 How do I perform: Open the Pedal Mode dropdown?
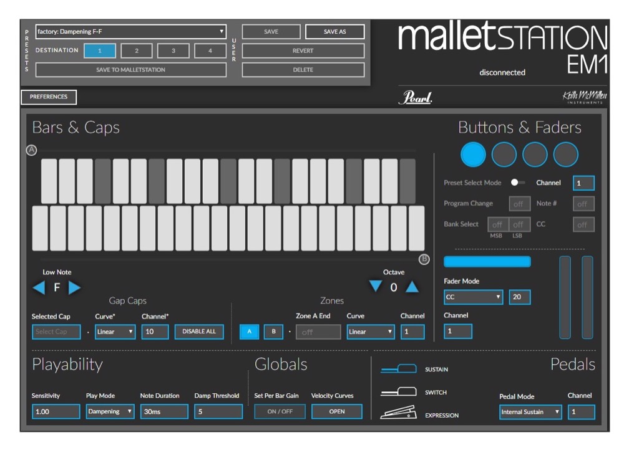[x=530, y=412]
